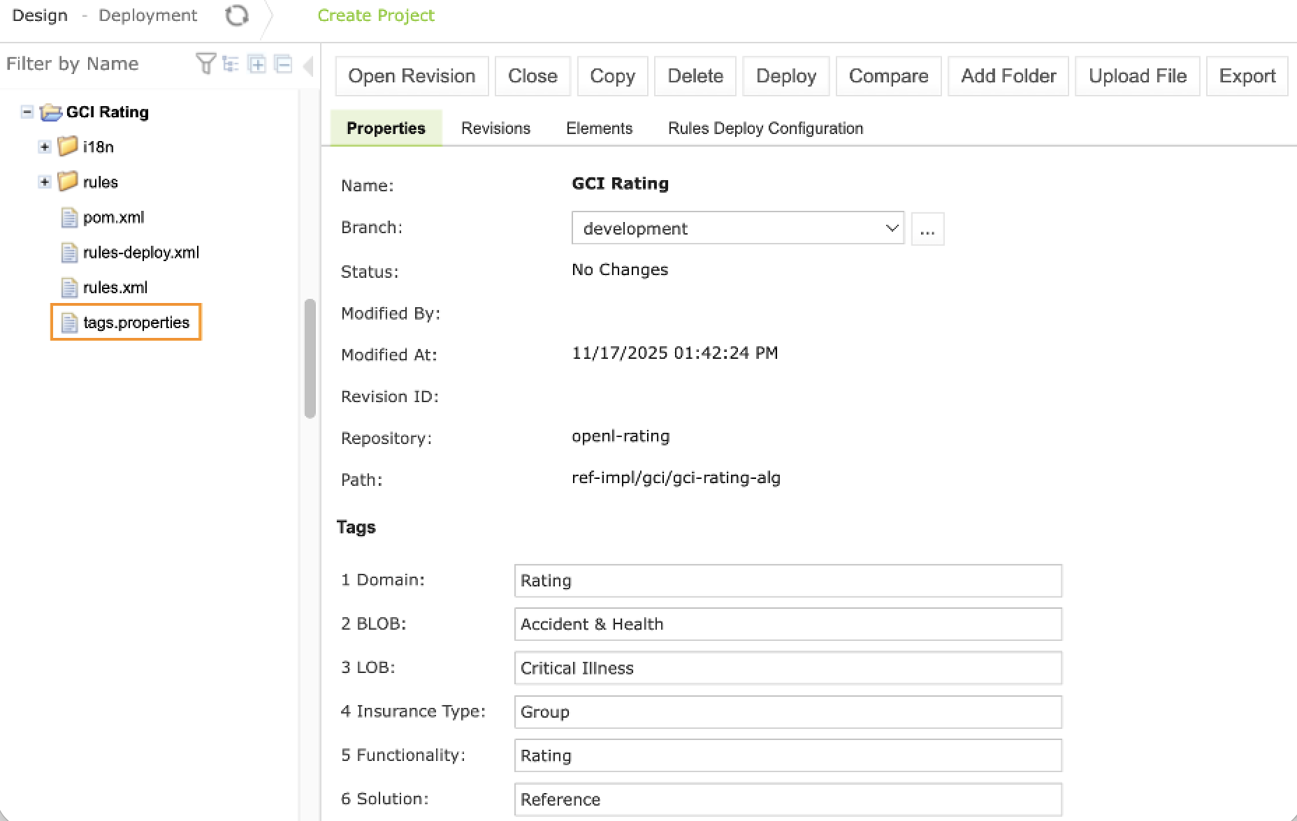This screenshot has width=1297, height=821.
Task: Open the Rules Deploy Configuration tab
Action: 765,128
